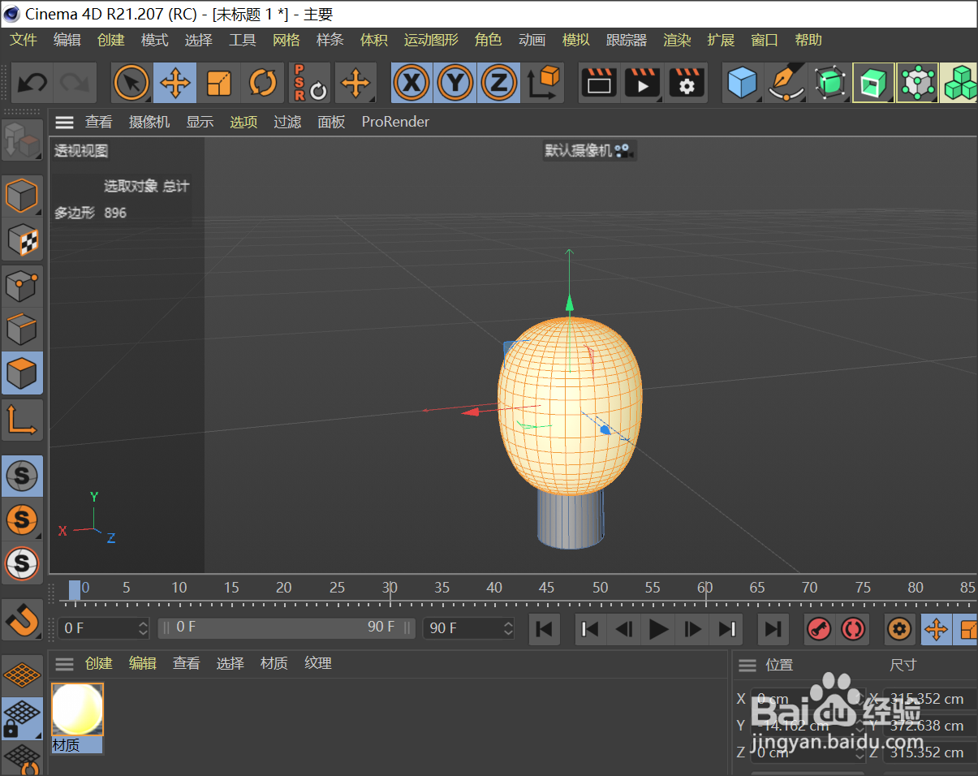Open the ProRender viewport menu
The width and height of the screenshot is (978, 776).
395,122
